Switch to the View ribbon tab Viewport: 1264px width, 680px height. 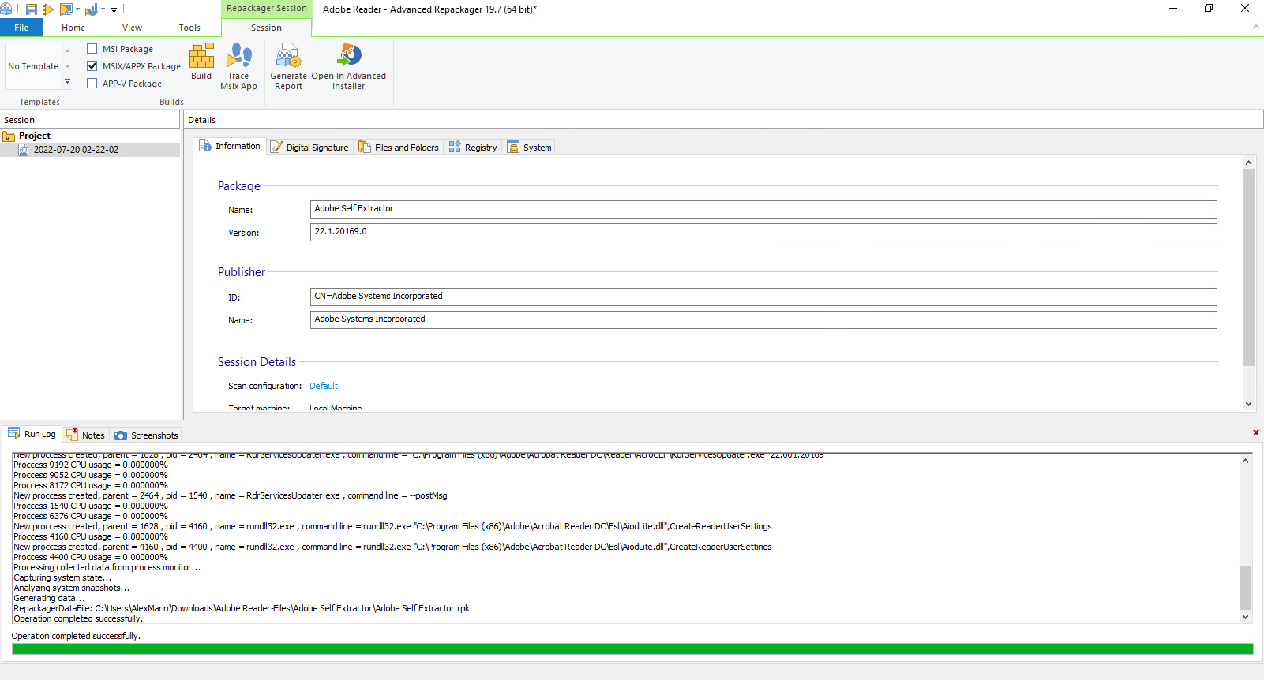tap(132, 28)
